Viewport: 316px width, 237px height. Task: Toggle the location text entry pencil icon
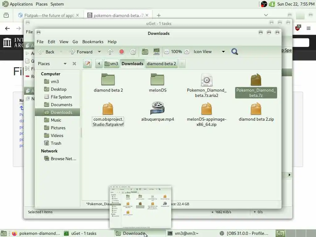click(87, 64)
